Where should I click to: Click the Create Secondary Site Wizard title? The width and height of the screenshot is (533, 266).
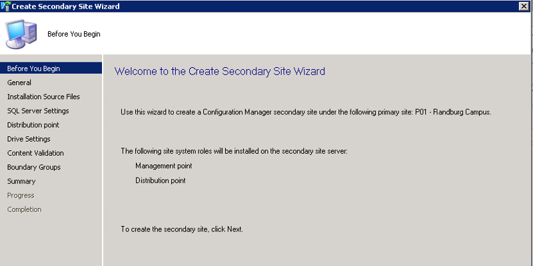[65, 6]
